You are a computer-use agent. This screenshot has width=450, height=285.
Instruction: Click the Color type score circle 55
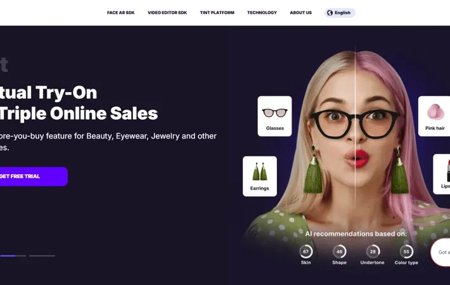(406, 251)
